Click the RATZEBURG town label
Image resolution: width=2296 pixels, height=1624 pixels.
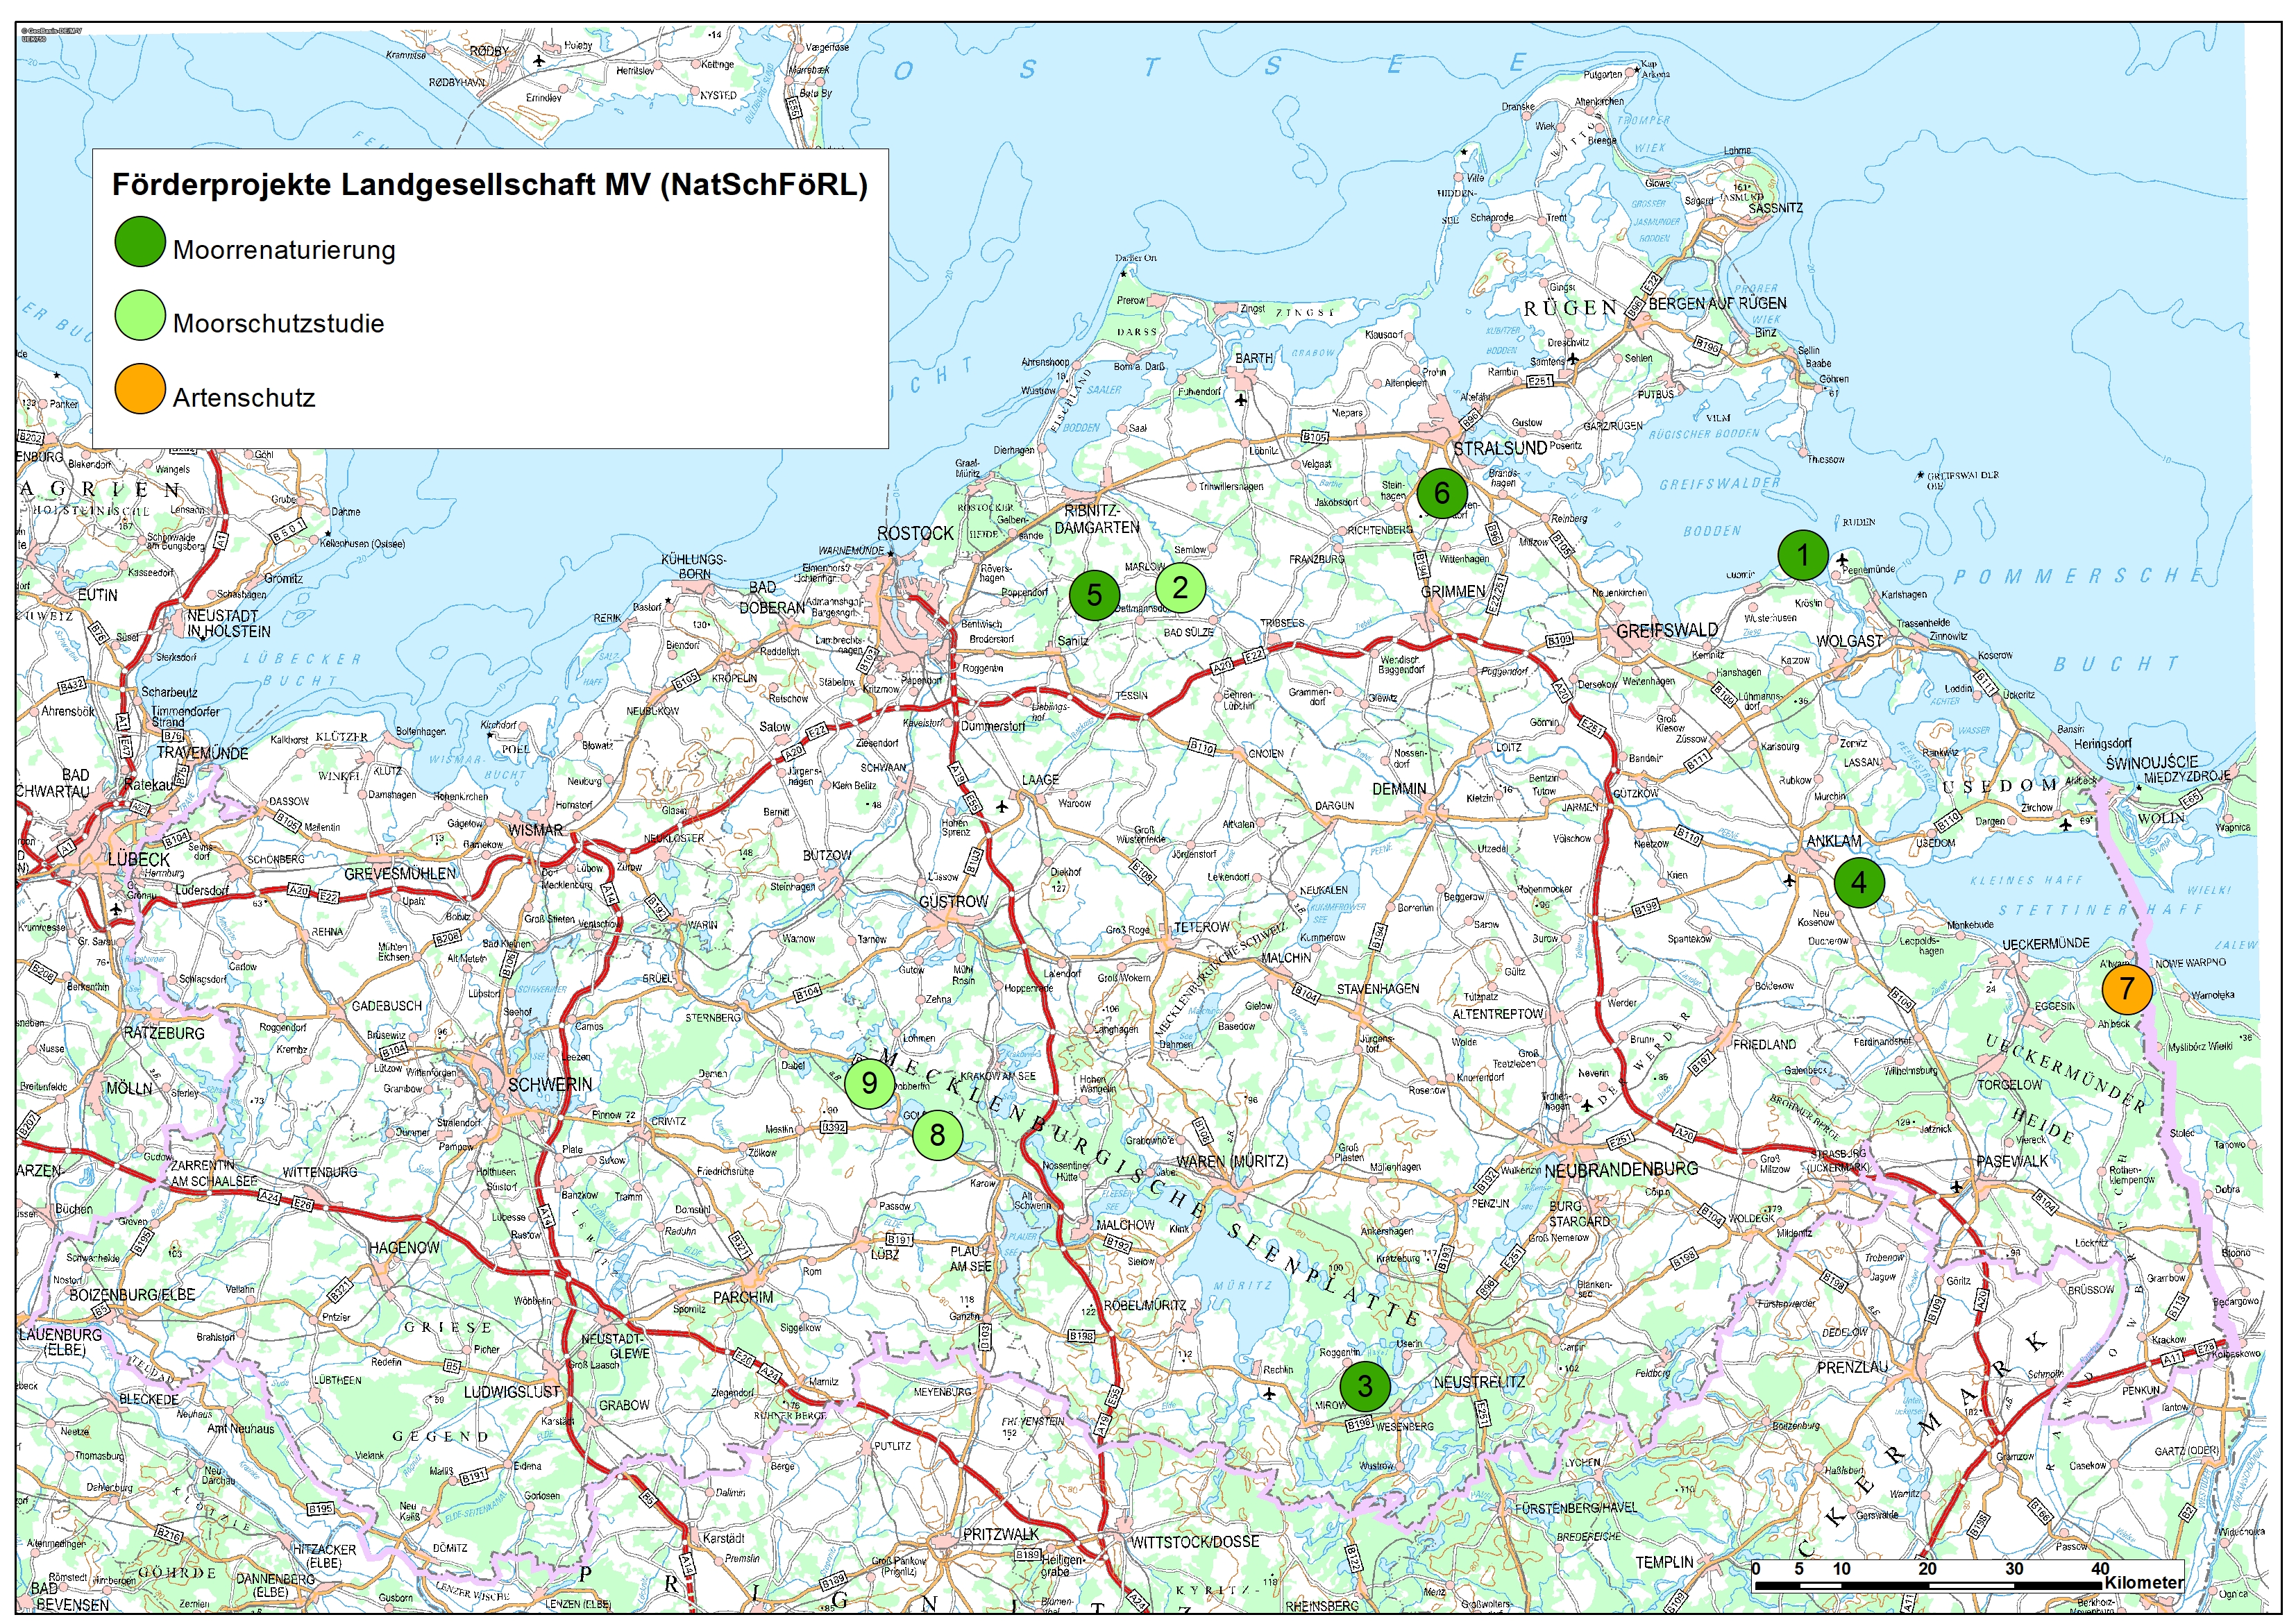point(164,1033)
